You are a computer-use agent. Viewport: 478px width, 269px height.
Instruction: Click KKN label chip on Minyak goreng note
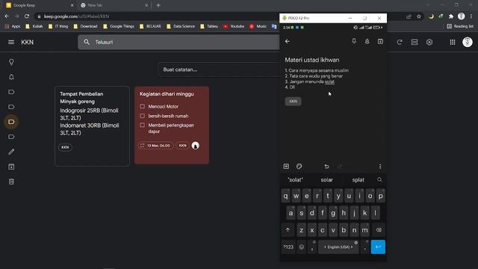[65, 147]
